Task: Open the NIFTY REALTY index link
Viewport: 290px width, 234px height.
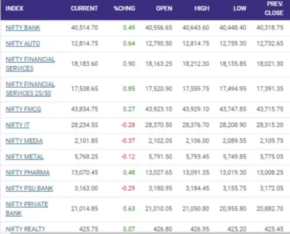Action: tap(25, 229)
